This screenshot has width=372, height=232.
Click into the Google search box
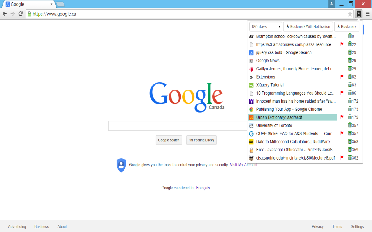tap(178, 126)
